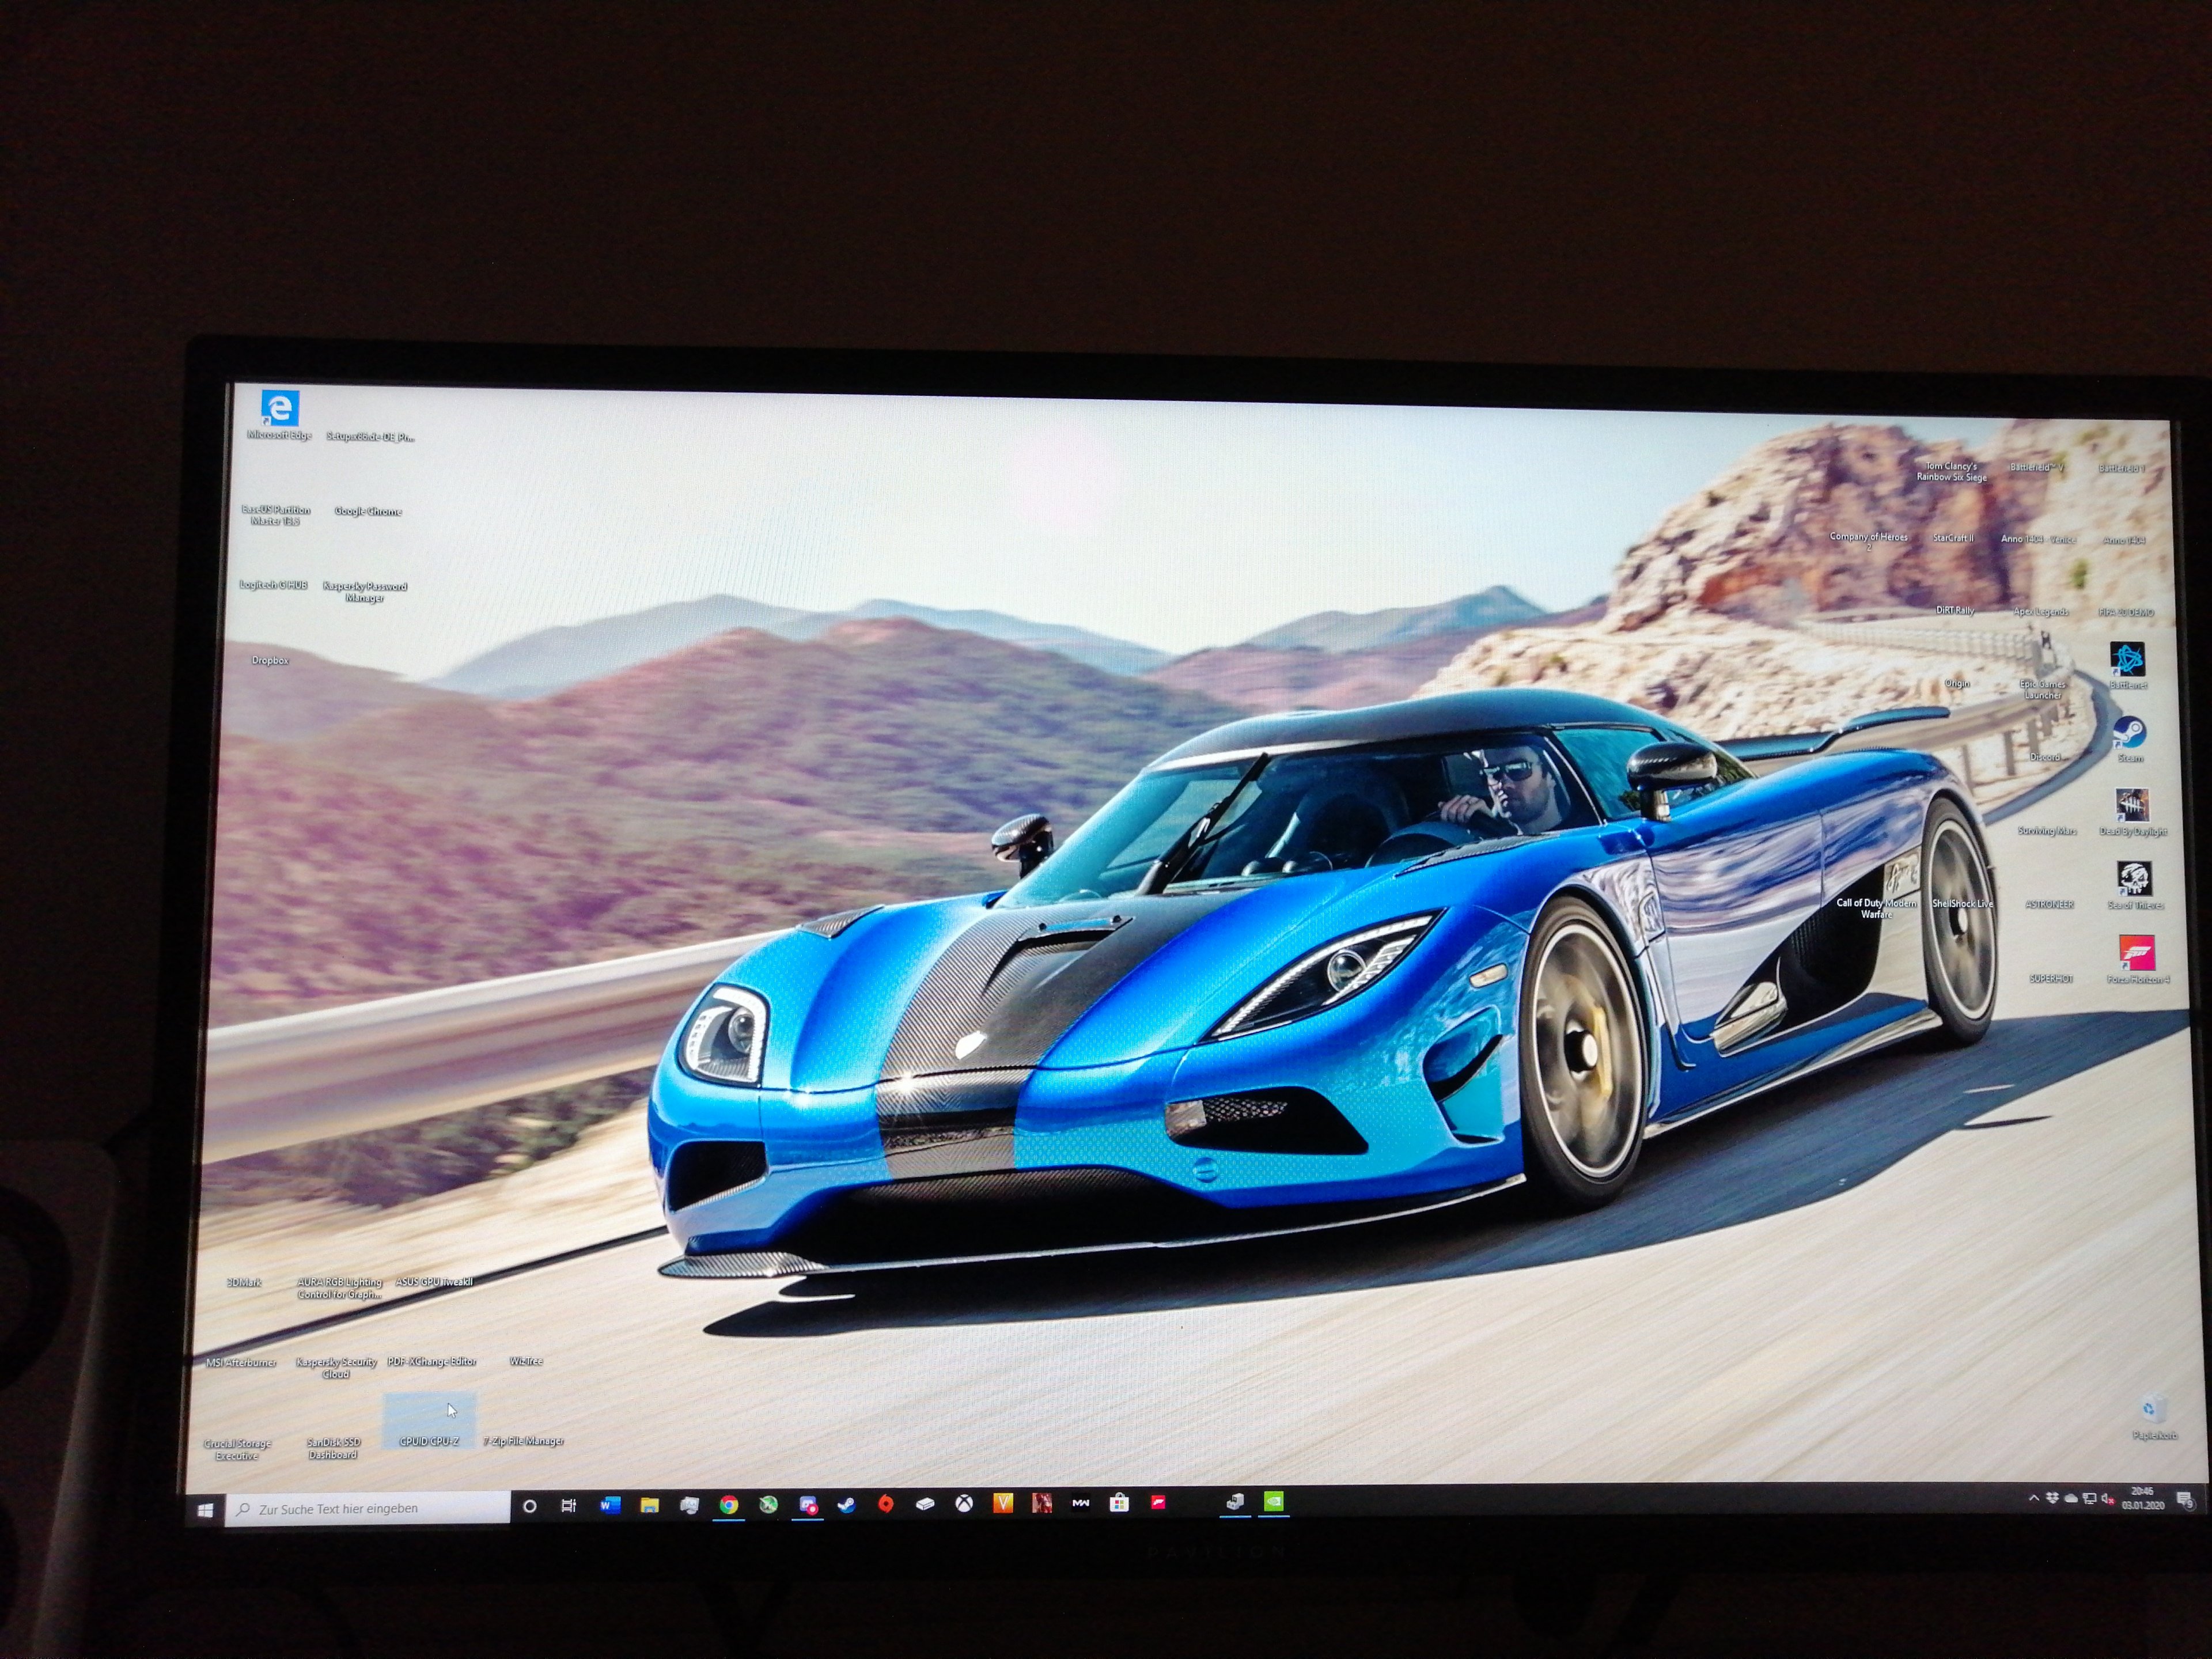Open Task View from the taskbar
The width and height of the screenshot is (2212, 1659).
(x=568, y=1506)
